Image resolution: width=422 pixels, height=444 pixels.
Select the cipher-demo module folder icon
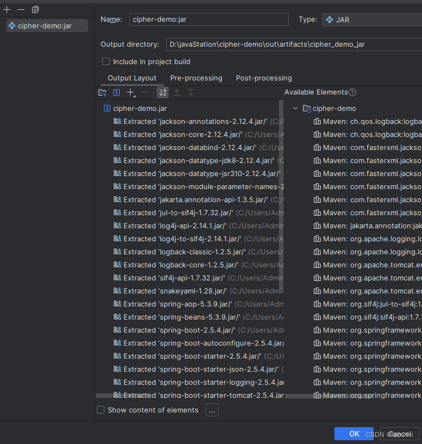tap(307, 109)
